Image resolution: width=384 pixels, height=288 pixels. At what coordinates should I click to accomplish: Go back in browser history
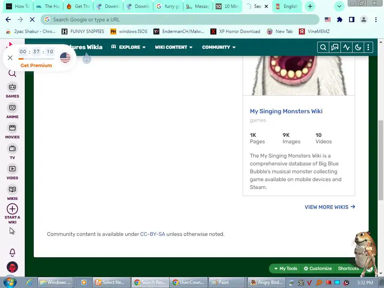click(x=8, y=19)
